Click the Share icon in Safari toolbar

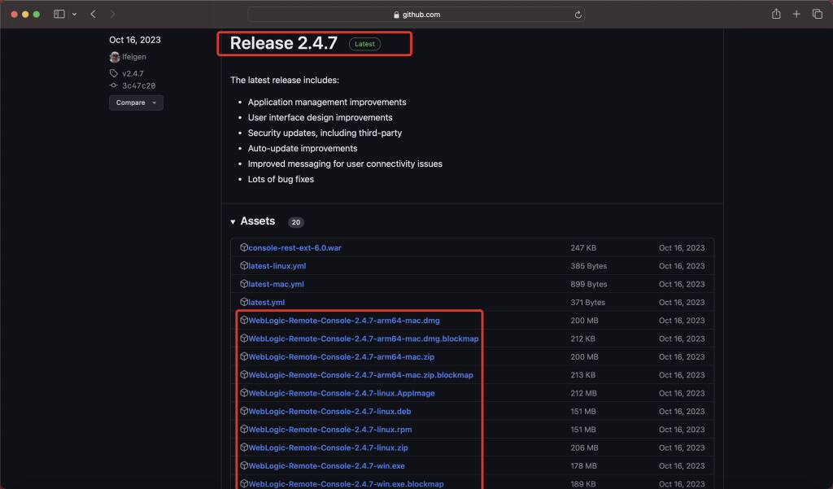[x=775, y=14]
